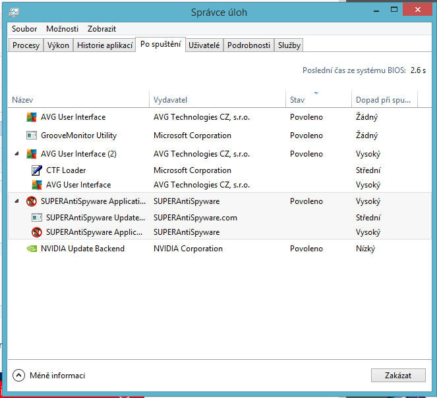Select the SUPERAntiSpyware Applic... child entry

[x=94, y=232]
